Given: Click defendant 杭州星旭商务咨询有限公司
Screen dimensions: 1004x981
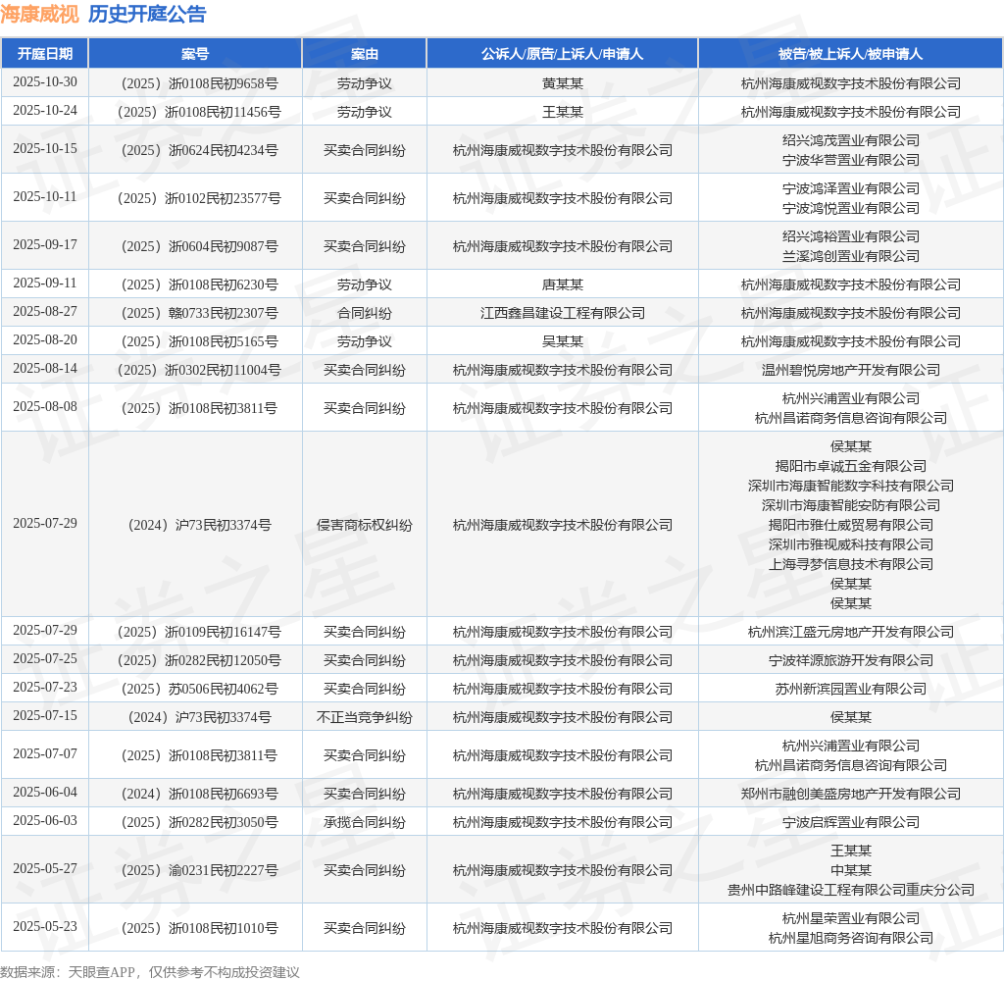Looking at the screenshot, I should pos(850,938).
